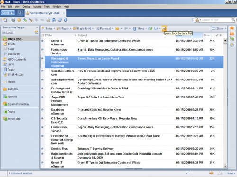Click the flag column header icon
This screenshot has width=237, height=177.
click(x=221, y=35)
